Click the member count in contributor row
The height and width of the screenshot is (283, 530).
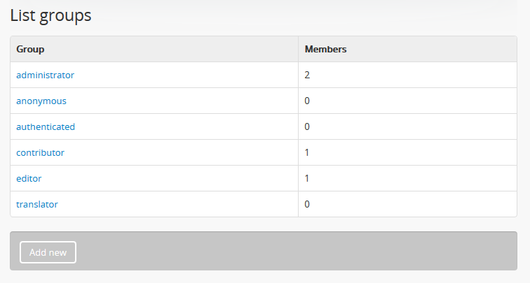pyautogui.click(x=307, y=152)
